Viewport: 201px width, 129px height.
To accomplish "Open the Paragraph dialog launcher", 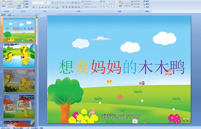I will point(98,11).
